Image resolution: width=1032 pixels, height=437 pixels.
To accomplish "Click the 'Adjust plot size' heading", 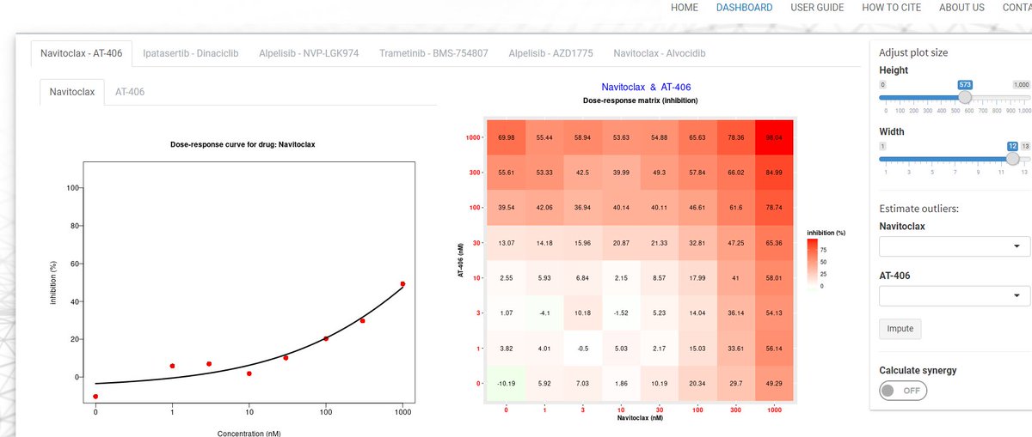I will [x=913, y=52].
